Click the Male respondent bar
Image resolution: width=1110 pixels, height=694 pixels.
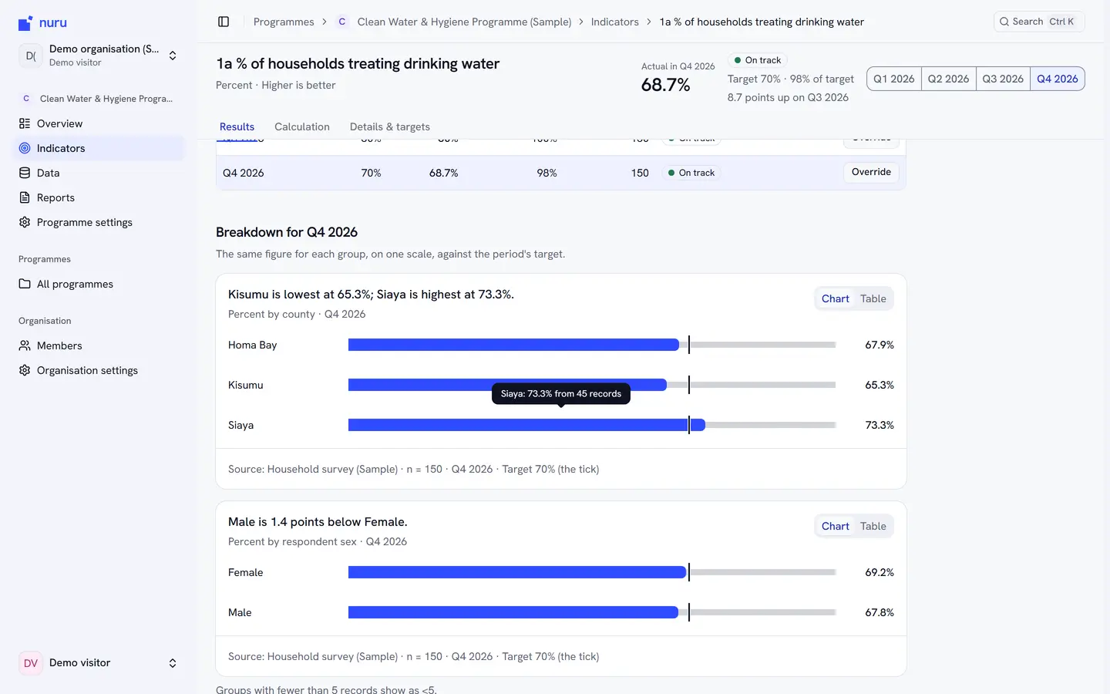pos(513,612)
